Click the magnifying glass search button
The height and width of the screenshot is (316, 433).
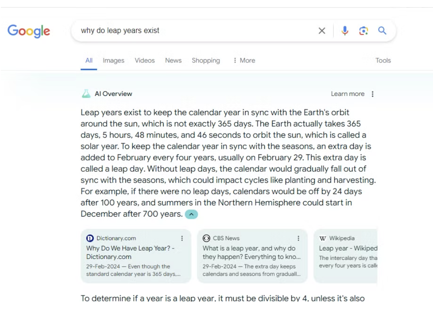(382, 31)
